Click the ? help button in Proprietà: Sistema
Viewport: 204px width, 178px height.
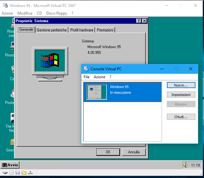pyautogui.click(x=139, y=21)
